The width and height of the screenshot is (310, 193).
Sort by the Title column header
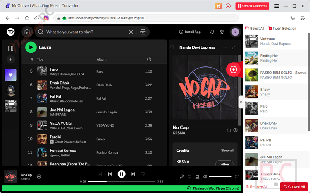[40, 59]
